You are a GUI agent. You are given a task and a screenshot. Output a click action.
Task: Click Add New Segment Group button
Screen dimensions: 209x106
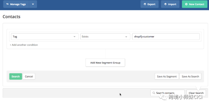(x=105, y=63)
